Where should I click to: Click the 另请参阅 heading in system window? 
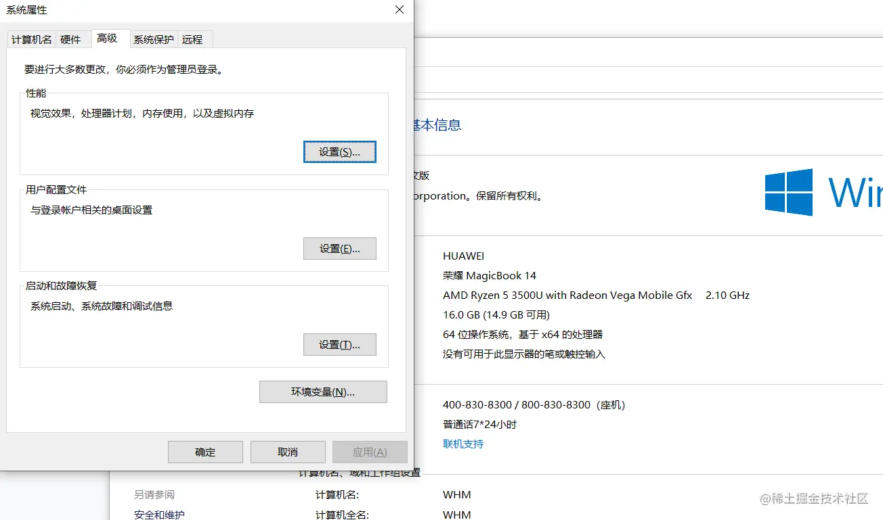(x=154, y=495)
